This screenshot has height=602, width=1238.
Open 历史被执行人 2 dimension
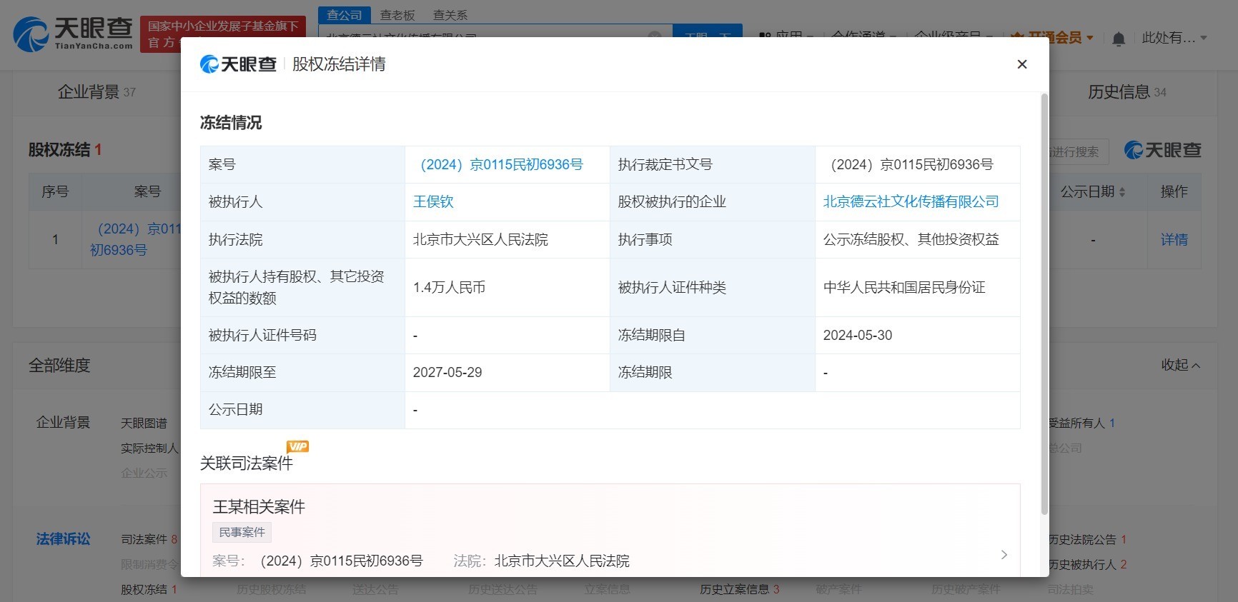pos(1087,564)
